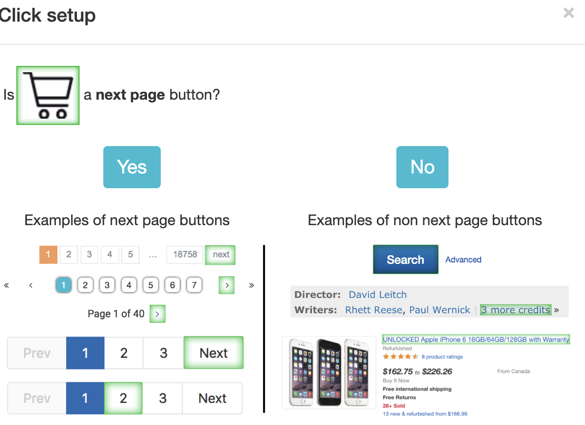
Task: Click the highlighted Next button in pagination
Action: tap(213, 353)
